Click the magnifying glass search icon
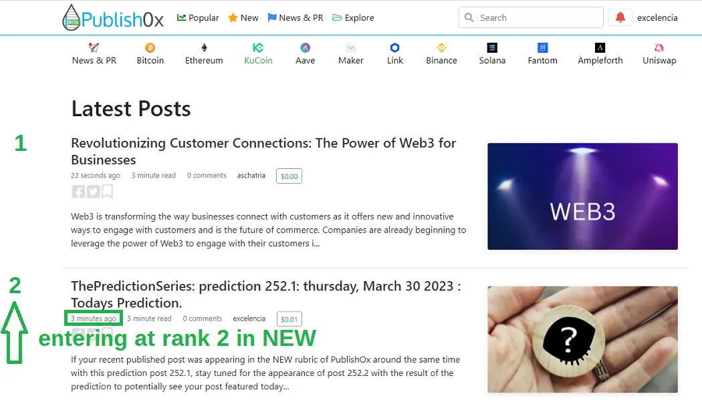This screenshot has height=408, width=702. pos(469,17)
